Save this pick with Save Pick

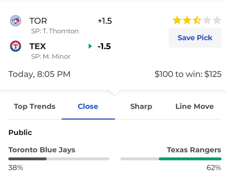(x=195, y=38)
